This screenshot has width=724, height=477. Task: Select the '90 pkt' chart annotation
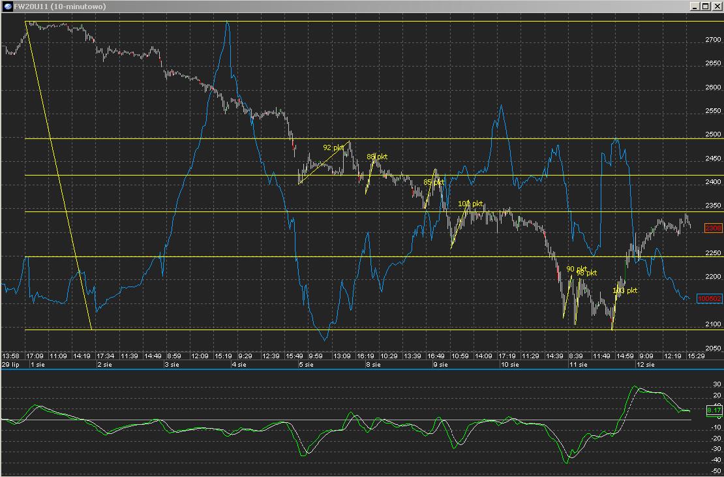pos(577,269)
